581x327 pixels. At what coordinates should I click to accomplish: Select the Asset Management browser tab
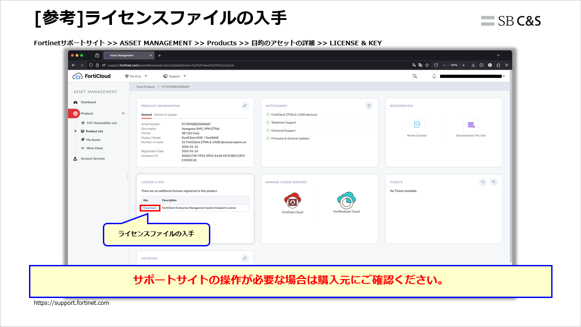pyautogui.click(x=129, y=55)
